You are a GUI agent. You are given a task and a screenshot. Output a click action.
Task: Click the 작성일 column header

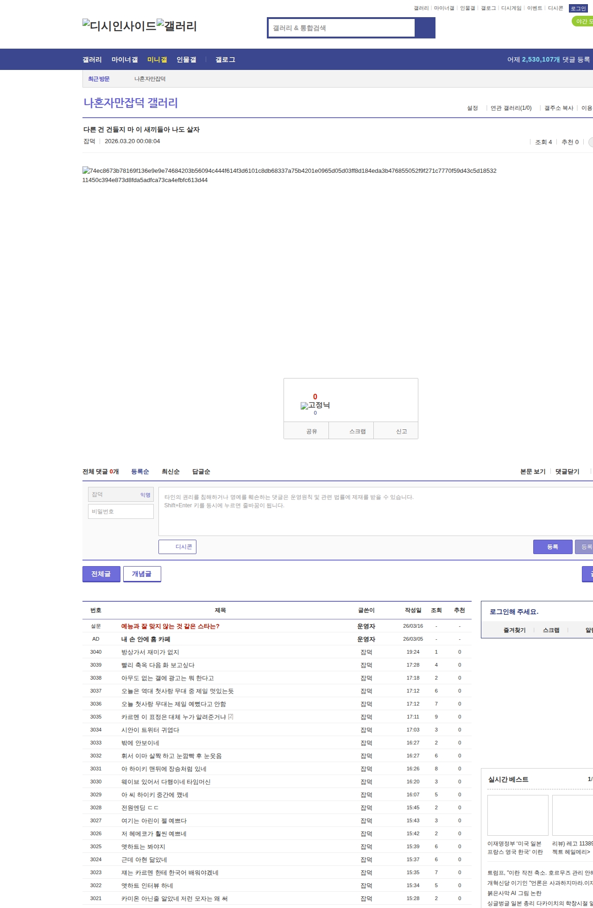413,610
